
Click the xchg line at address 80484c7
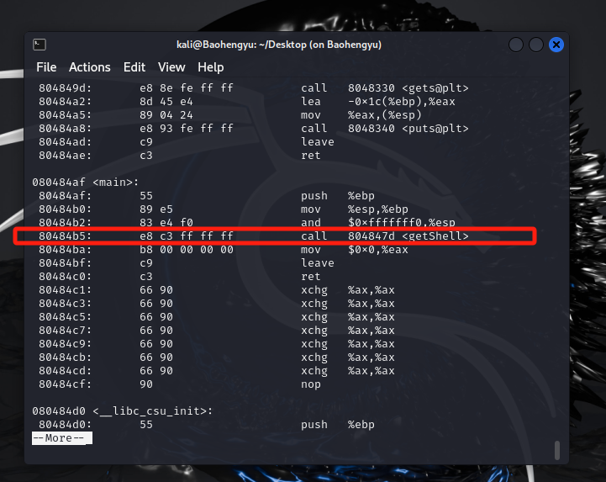[217, 331]
